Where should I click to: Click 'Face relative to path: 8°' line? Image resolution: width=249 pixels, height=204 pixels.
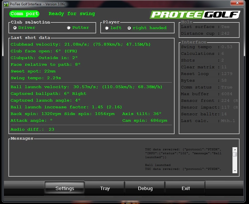[x=46, y=65]
